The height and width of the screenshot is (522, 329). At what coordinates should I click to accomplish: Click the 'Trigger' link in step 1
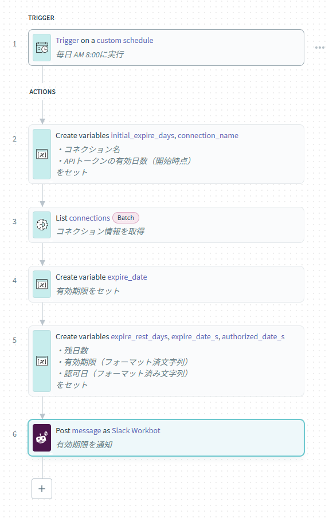coord(67,41)
